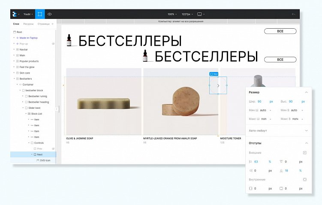Change the left margin % unit
Image resolution: width=322 pixels, height=205 pixels.
point(270,162)
